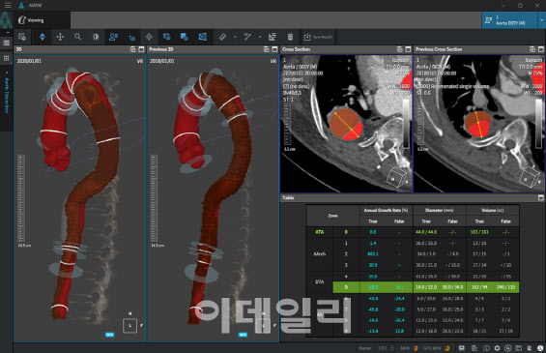Choose the up-down scroll tool
The width and height of the screenshot is (546, 353).
point(43,37)
